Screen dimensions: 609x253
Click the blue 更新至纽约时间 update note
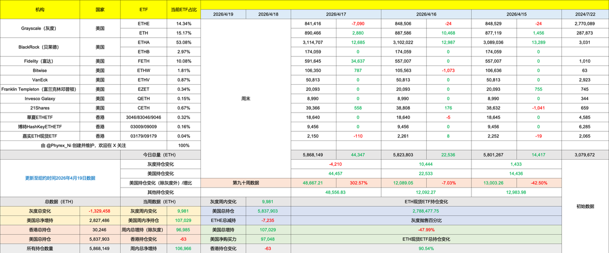(x=60, y=178)
